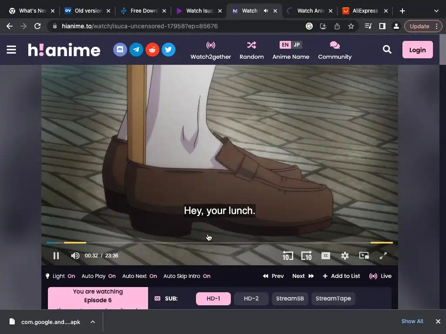Viewport: 446px width, 334px height.
Task: Go to the Prev episode
Action: pos(274,276)
